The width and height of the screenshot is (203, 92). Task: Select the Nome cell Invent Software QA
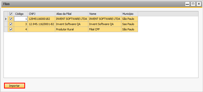[x=105, y=24]
